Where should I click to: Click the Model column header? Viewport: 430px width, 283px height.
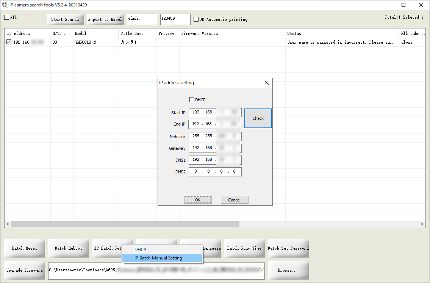pyautogui.click(x=96, y=33)
